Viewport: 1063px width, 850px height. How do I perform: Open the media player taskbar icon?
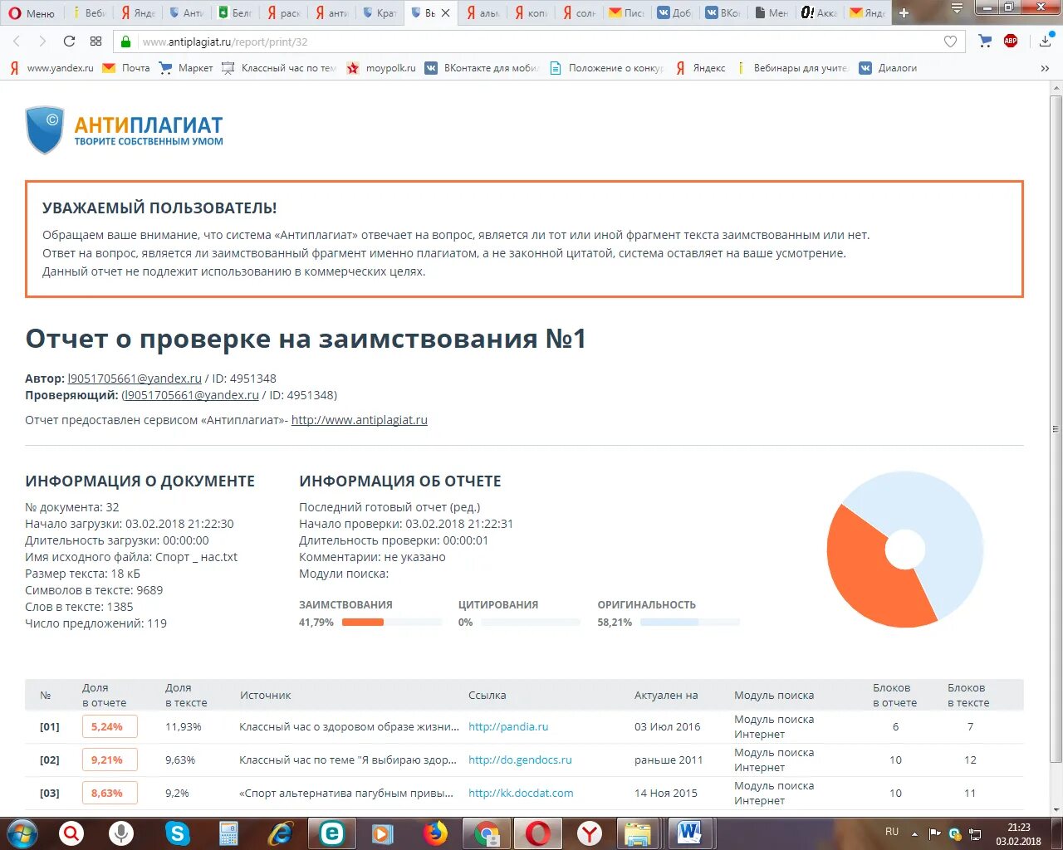tap(383, 833)
